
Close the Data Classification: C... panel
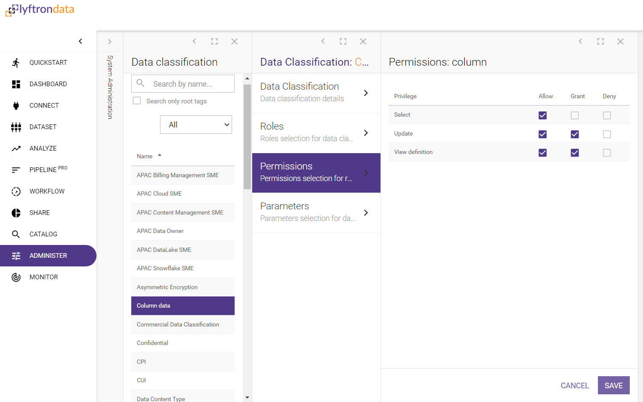[363, 41]
